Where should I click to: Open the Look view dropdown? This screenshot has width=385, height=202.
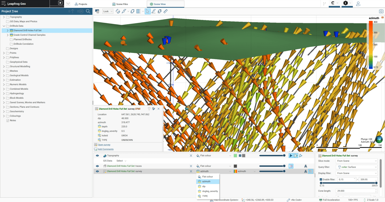point(108,11)
